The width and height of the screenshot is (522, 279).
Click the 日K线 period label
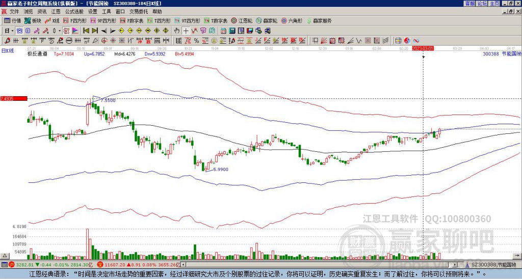tap(8, 50)
